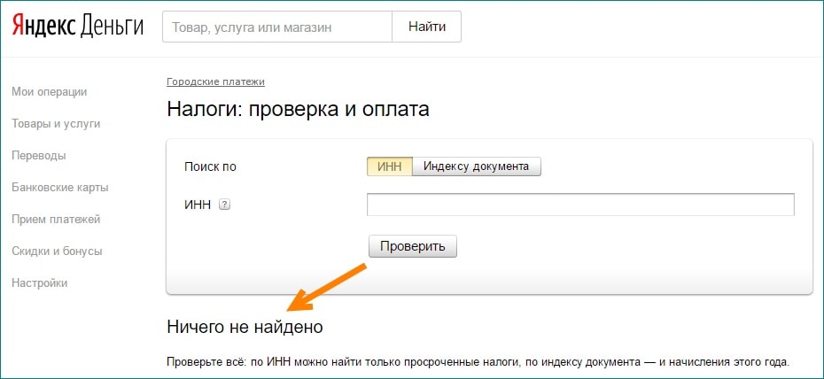Select ИНН search mode toggle
This screenshot has width=824, height=379.
389,166
